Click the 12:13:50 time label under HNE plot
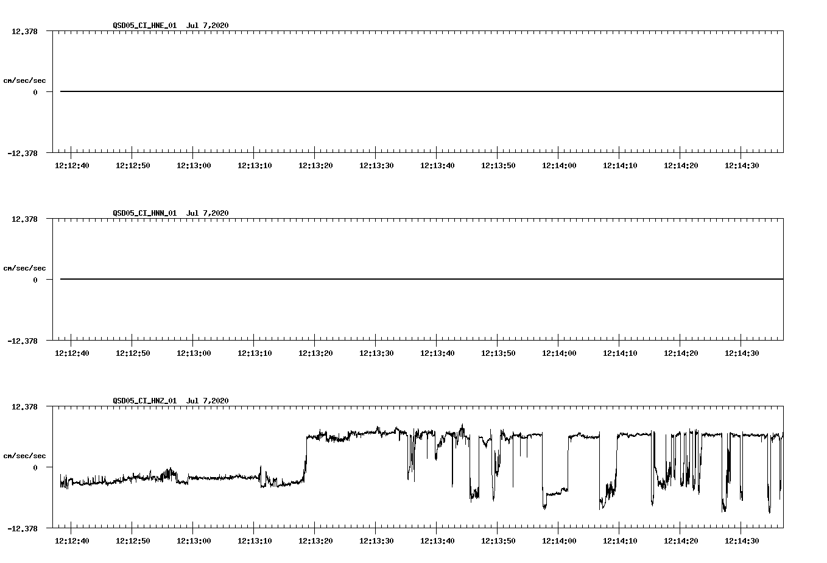Image resolution: width=827 pixels, height=563 pixels. pyautogui.click(x=498, y=166)
